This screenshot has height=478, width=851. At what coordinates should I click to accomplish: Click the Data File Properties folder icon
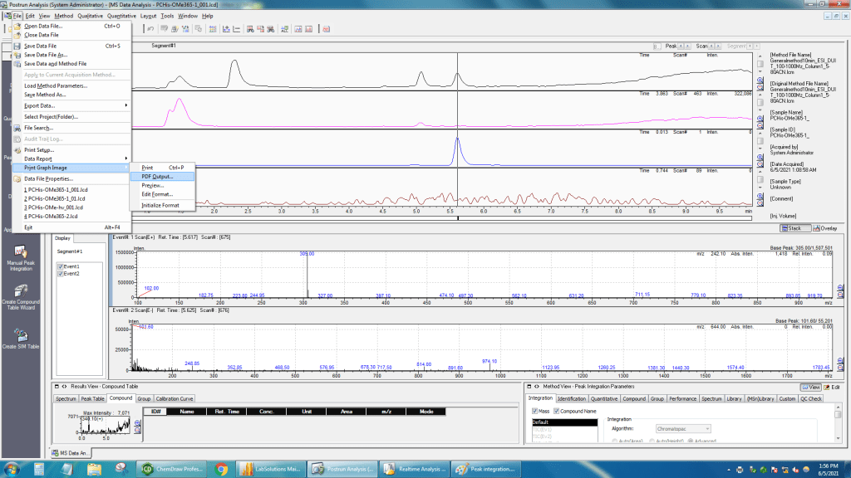click(x=17, y=178)
